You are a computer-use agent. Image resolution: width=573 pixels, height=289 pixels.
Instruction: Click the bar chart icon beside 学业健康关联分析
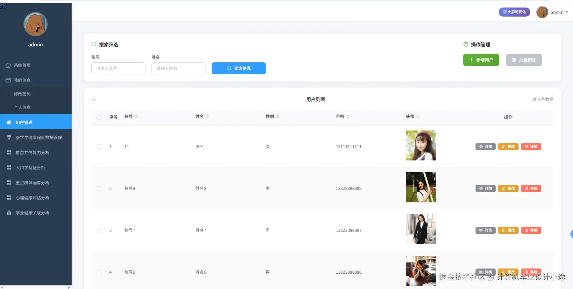click(9, 213)
